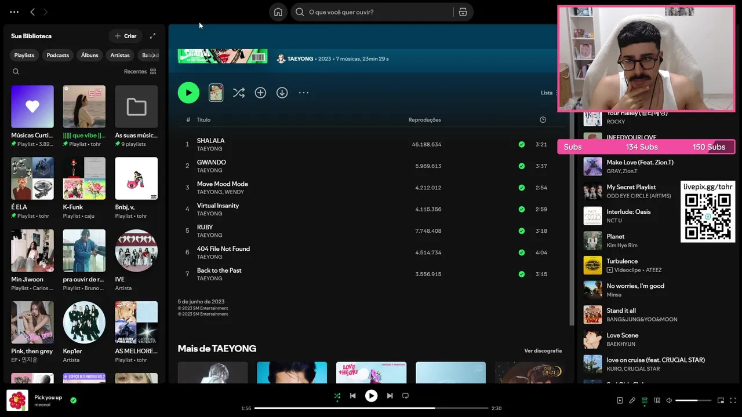Filter library by Artistas
742x417 pixels.
120,55
